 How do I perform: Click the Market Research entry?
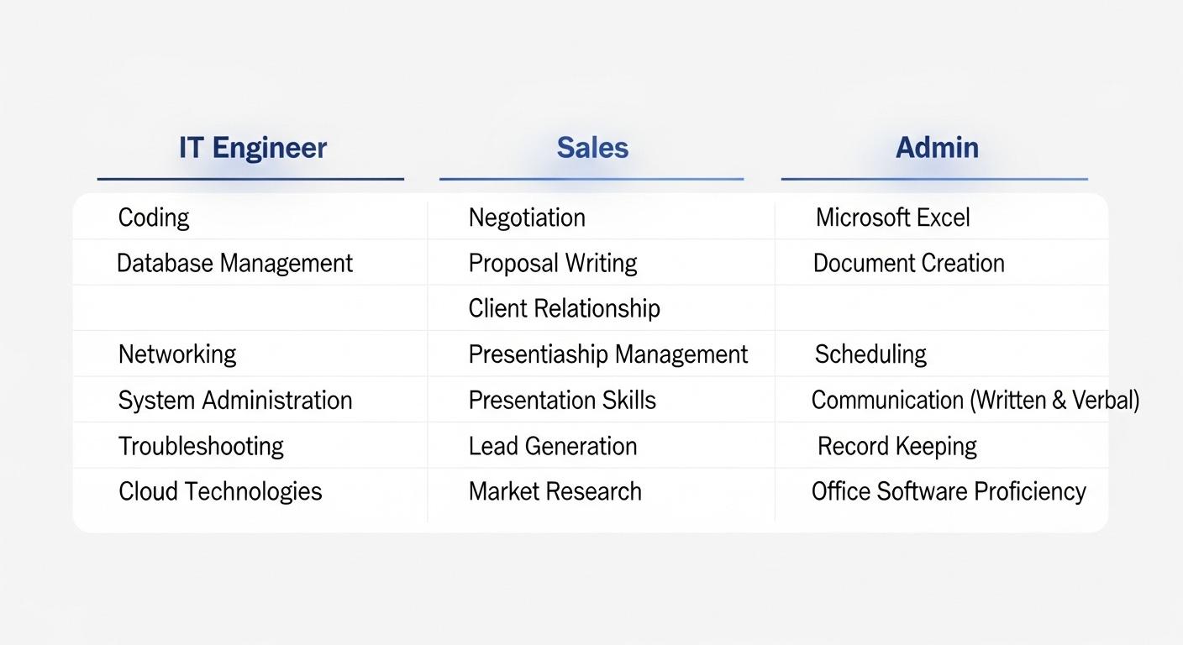point(555,491)
